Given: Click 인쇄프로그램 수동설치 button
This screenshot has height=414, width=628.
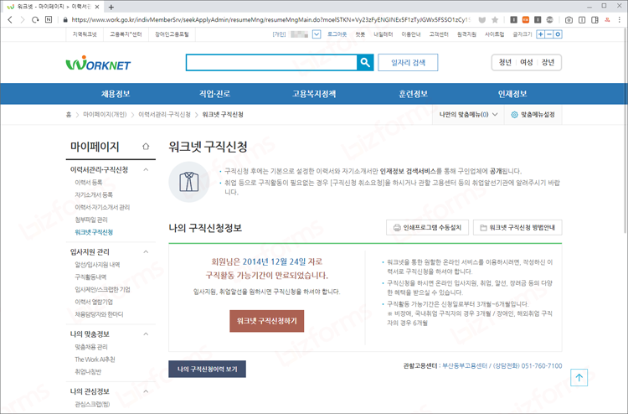Looking at the screenshot, I should point(427,228).
